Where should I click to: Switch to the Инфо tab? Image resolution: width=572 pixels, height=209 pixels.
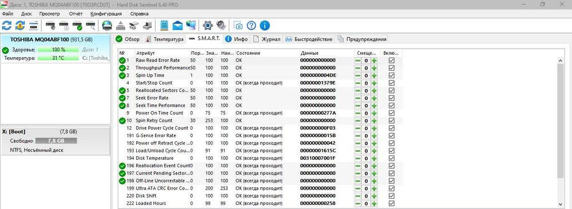pos(236,39)
